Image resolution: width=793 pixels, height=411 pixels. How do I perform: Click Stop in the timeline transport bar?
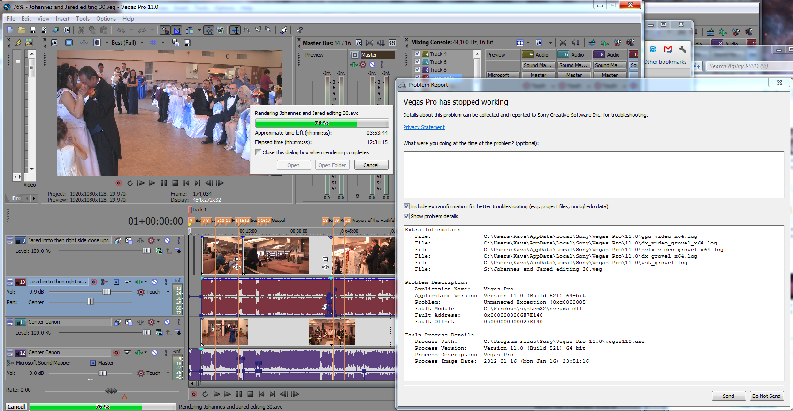(x=250, y=394)
